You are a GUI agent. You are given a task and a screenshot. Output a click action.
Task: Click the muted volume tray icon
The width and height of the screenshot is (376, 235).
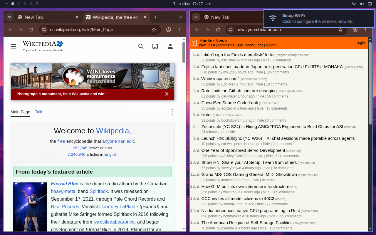[x=362, y=4]
